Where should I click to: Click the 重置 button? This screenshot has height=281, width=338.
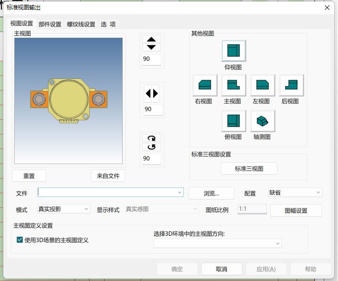pyautogui.click(x=29, y=176)
